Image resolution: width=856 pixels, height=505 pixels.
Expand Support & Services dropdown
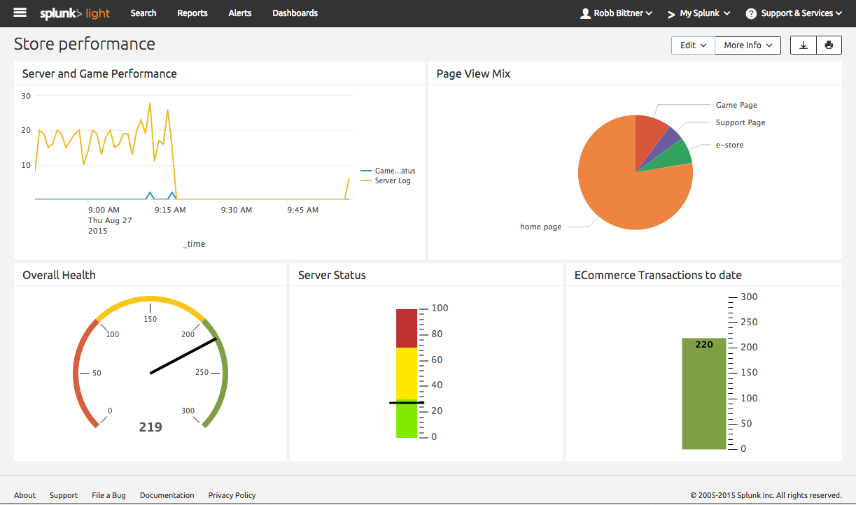(x=794, y=13)
